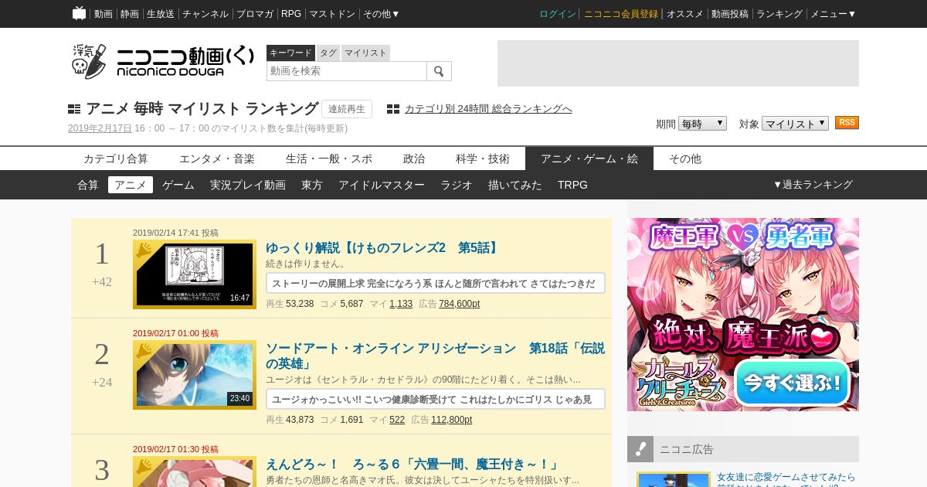Open ソードアート・オンライン アリシゼーション 第18話 title
The image size is (927, 487).
(436, 356)
